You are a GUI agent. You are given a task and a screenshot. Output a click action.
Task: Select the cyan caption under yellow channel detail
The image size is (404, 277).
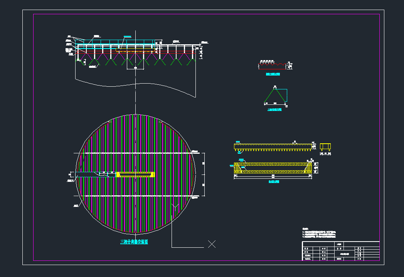(274, 181)
